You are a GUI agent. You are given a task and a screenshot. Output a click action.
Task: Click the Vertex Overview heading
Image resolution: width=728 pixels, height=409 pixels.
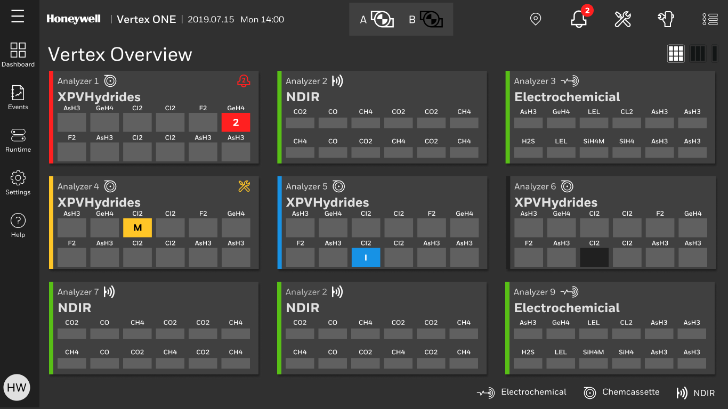coord(120,54)
